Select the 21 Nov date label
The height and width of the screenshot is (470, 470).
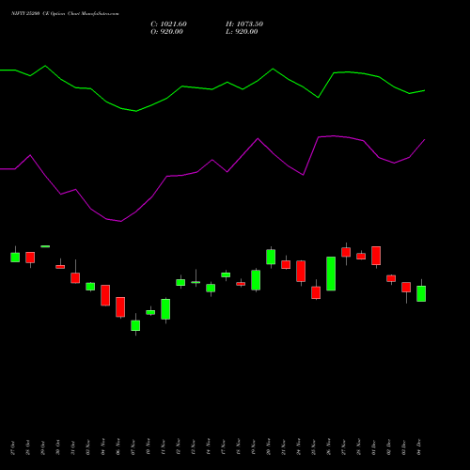pos(284,447)
